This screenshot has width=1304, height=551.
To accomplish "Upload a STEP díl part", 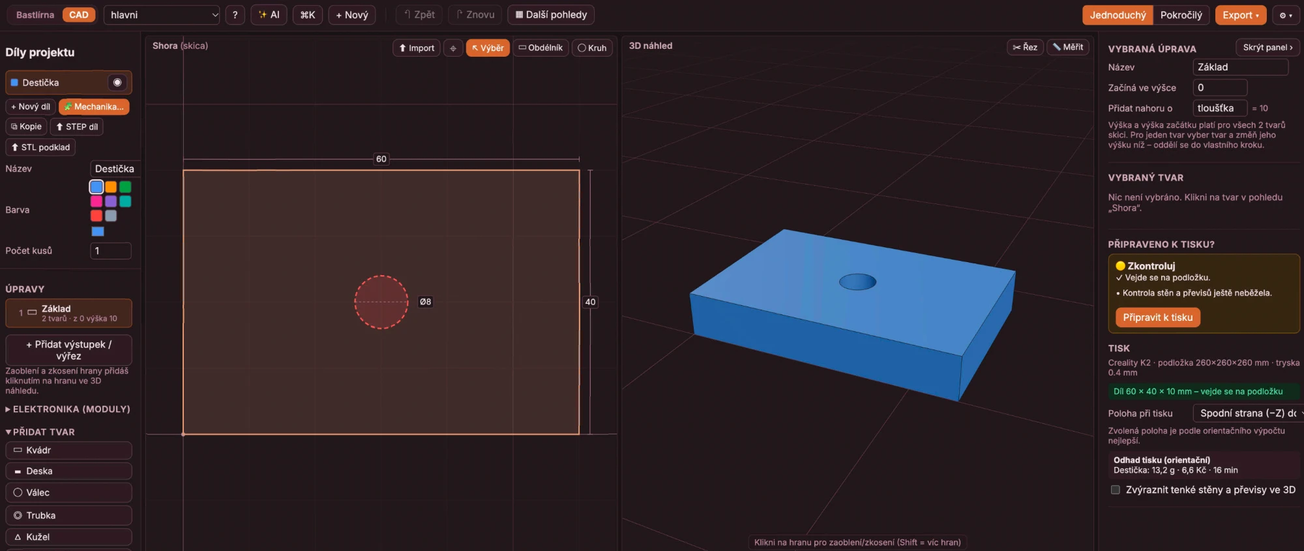I will pos(77,127).
